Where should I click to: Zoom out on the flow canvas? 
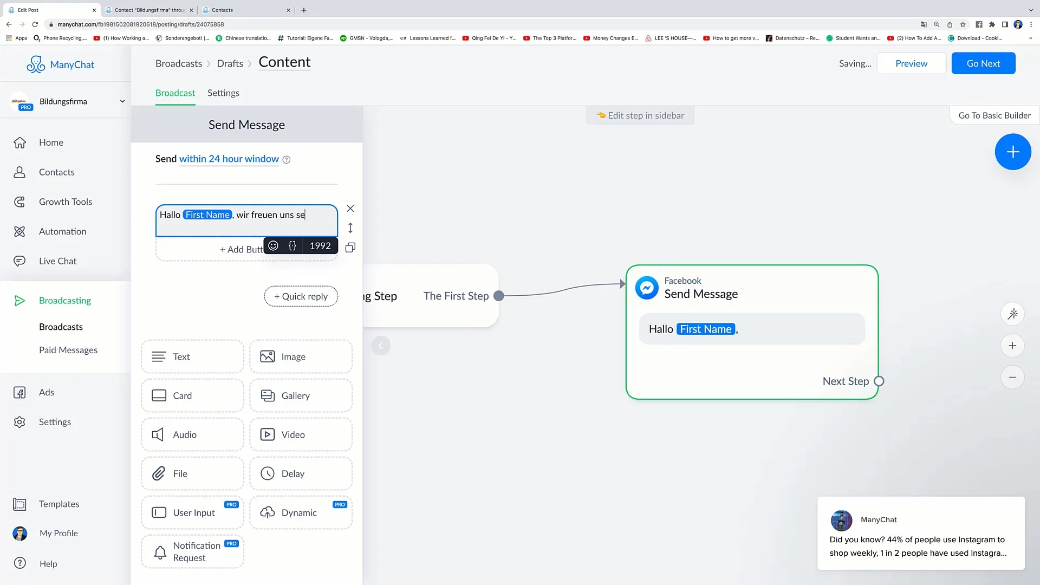click(1012, 378)
